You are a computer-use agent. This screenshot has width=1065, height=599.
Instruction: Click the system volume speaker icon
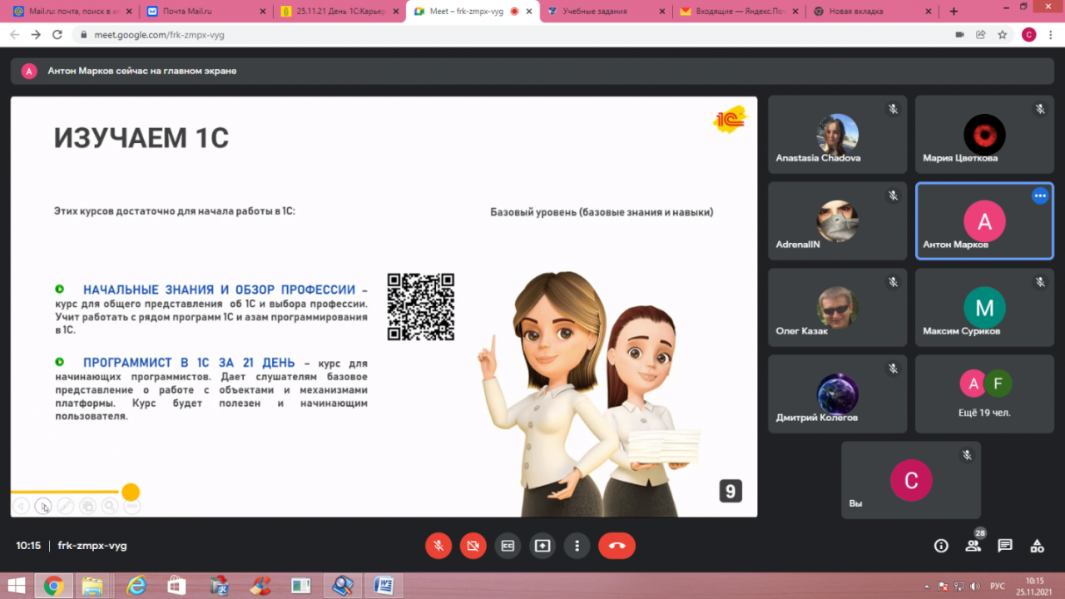(x=974, y=586)
